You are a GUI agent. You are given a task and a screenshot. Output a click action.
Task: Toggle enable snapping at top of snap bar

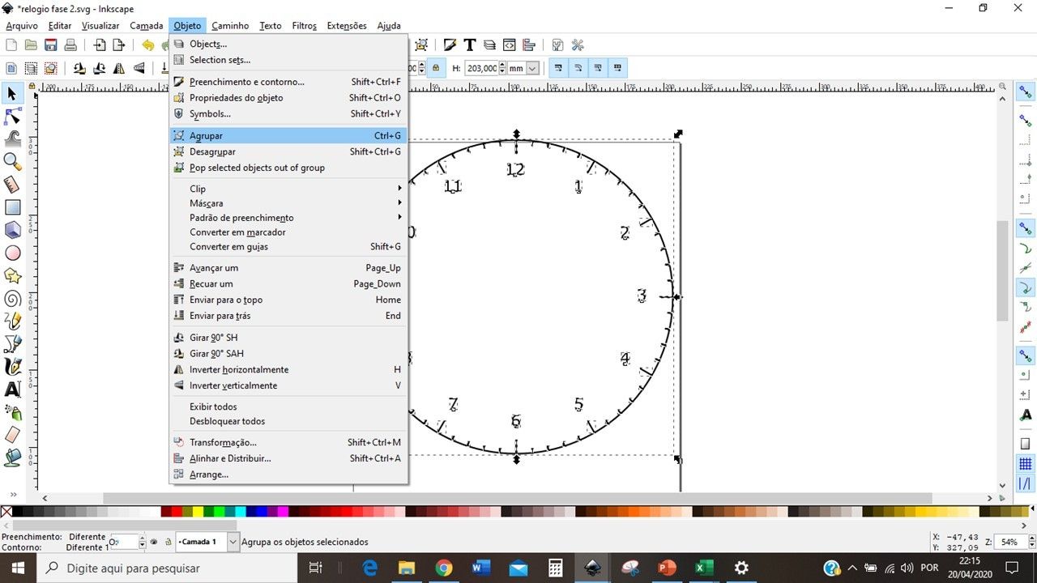click(x=1026, y=93)
